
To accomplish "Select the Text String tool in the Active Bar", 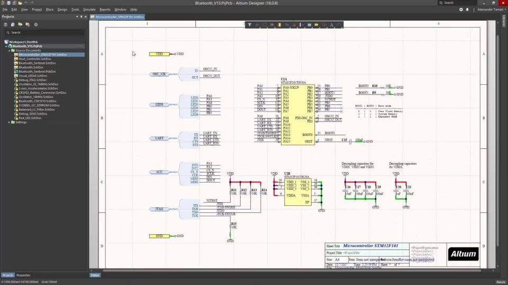I will point(331,25).
